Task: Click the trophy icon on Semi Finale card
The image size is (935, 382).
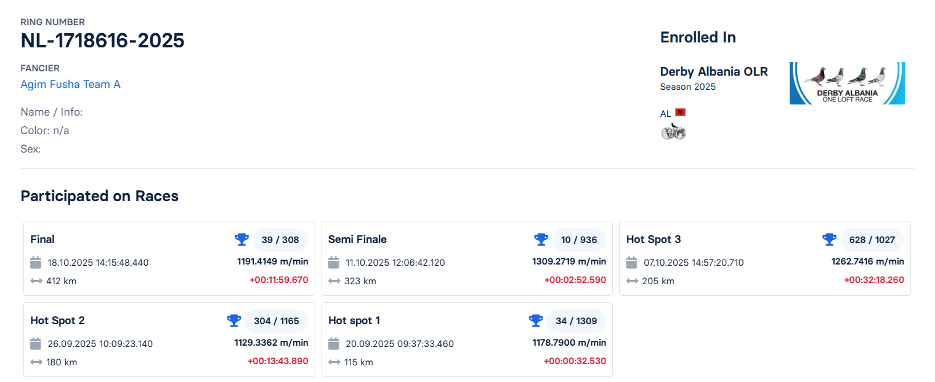Action: click(541, 239)
